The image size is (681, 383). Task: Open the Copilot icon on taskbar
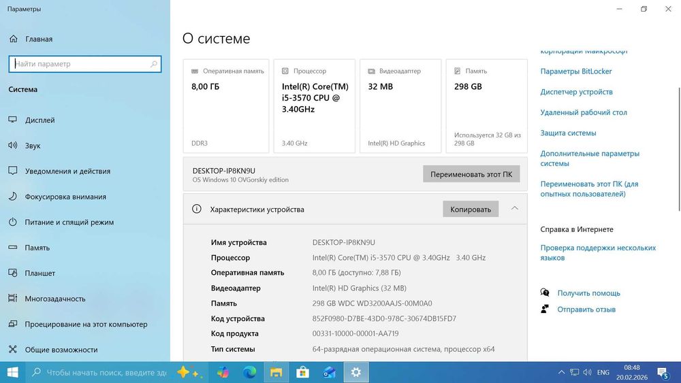pyautogui.click(x=223, y=372)
